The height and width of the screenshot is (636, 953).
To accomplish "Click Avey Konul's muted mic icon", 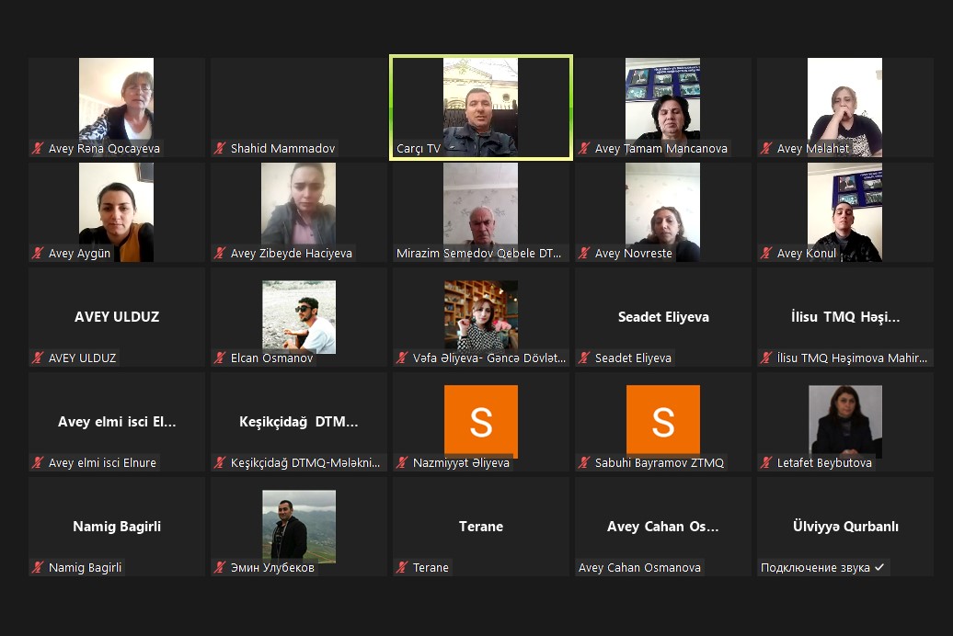I will [767, 254].
